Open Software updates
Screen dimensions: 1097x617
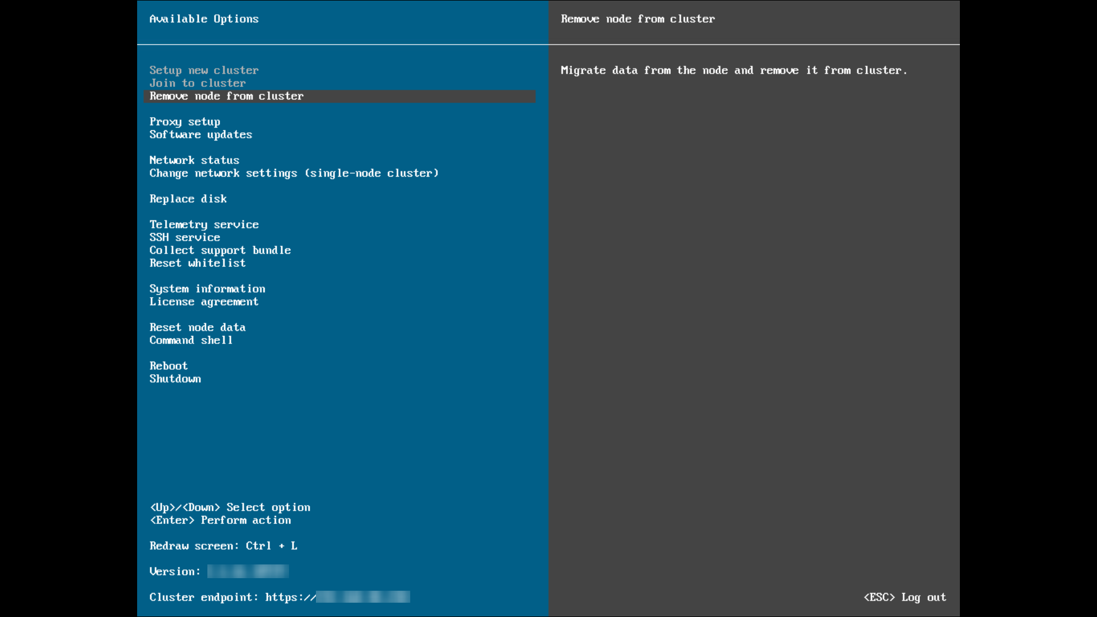[x=201, y=135]
